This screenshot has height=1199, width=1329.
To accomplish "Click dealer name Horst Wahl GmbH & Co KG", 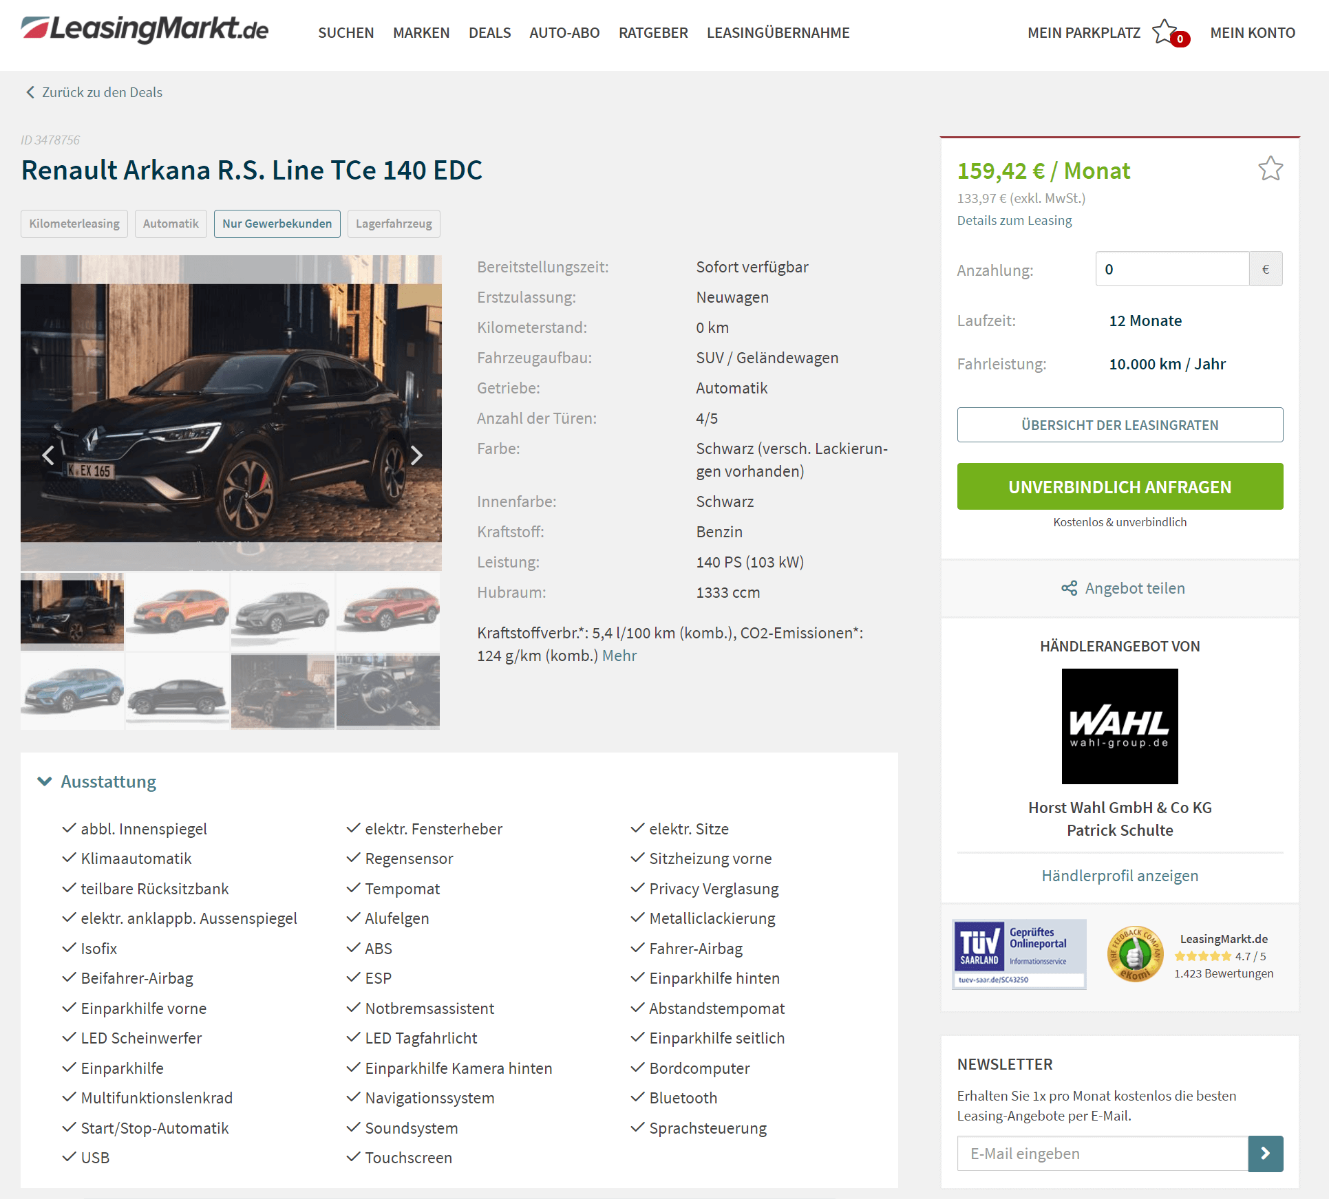I will pos(1120,808).
